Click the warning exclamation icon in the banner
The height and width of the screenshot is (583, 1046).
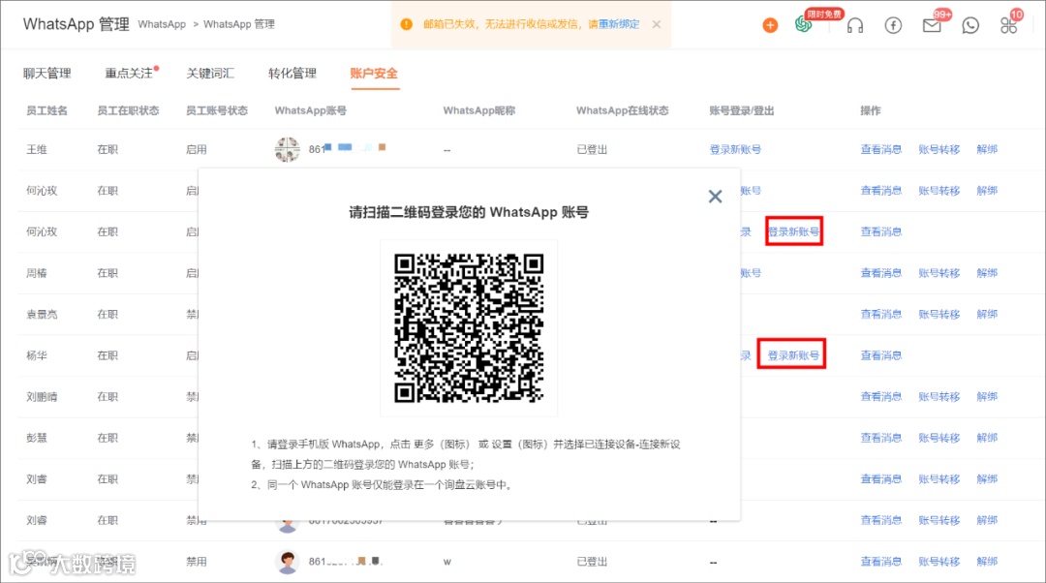coord(406,24)
